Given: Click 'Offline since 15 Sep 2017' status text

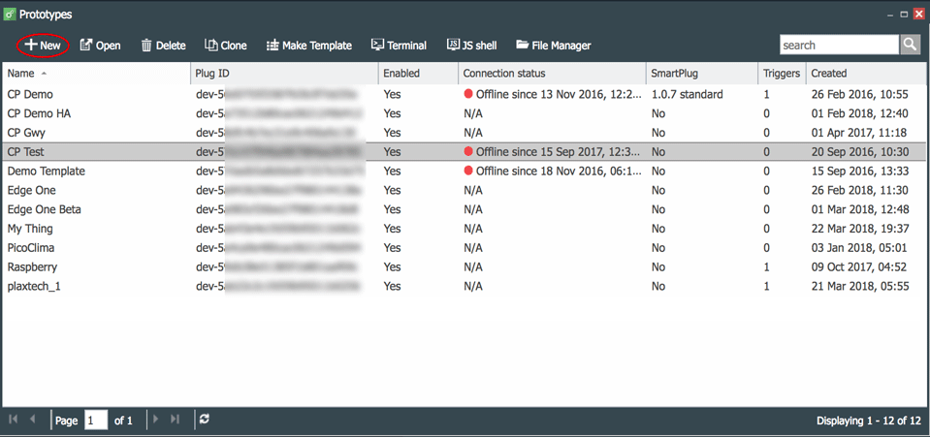Looking at the screenshot, I should tap(559, 152).
